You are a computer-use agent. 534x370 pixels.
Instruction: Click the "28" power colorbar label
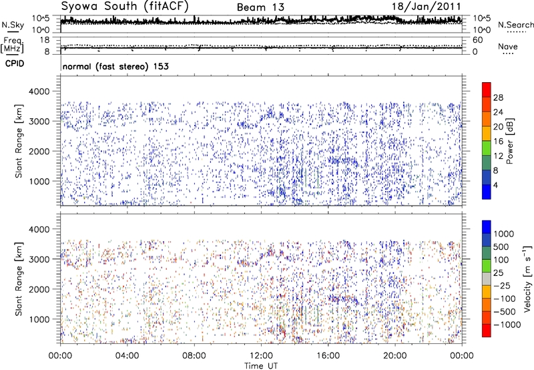coord(498,98)
